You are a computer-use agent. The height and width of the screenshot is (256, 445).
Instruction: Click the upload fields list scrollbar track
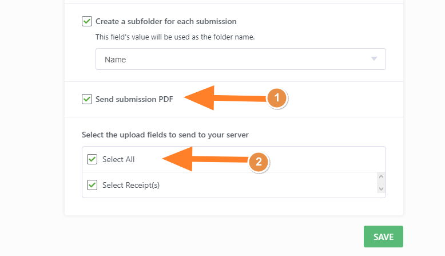(382, 183)
